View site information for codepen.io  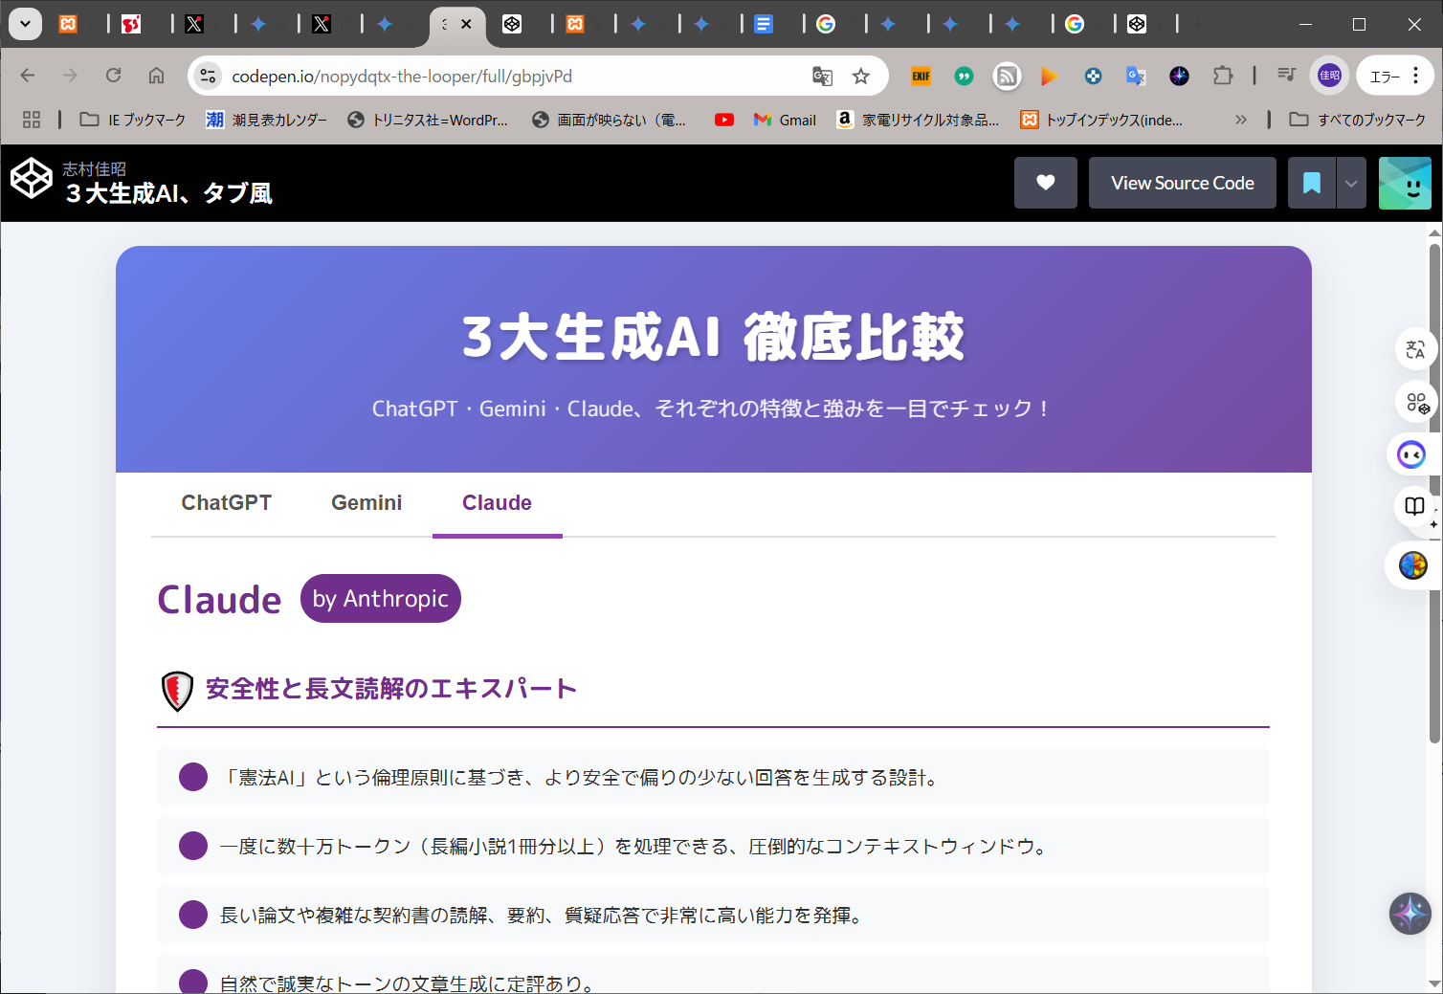(208, 76)
